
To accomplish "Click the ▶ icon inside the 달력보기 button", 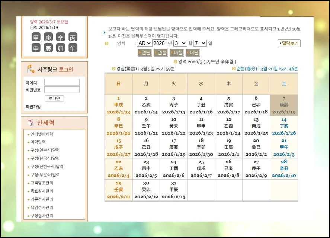I will click(281, 43).
